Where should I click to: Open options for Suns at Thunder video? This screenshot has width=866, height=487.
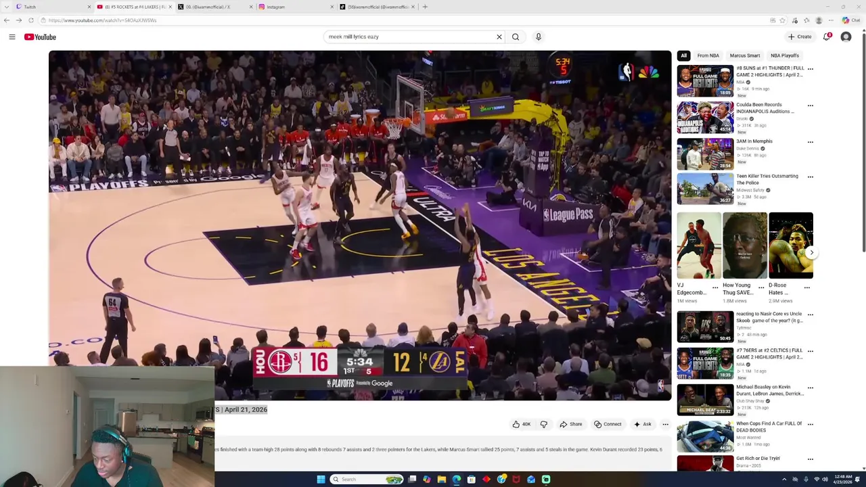coord(811,69)
